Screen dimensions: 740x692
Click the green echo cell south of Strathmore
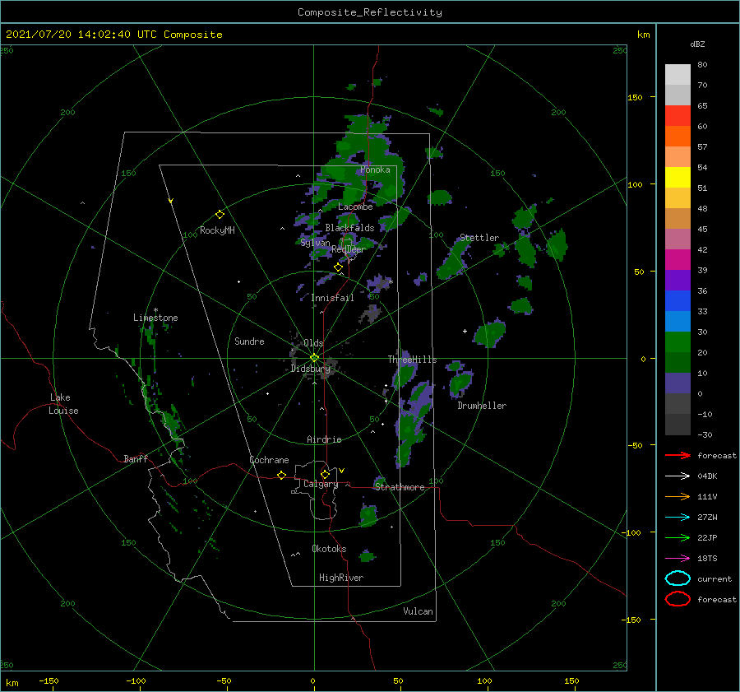(x=368, y=515)
